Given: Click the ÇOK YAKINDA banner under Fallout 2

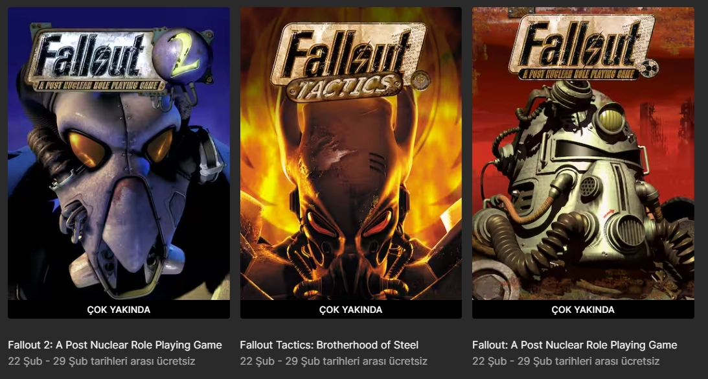Looking at the screenshot, I should (119, 310).
